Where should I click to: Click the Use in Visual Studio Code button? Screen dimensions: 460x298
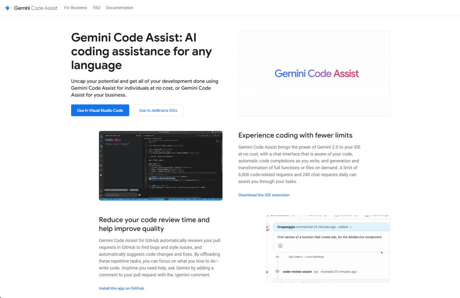[x=100, y=110]
